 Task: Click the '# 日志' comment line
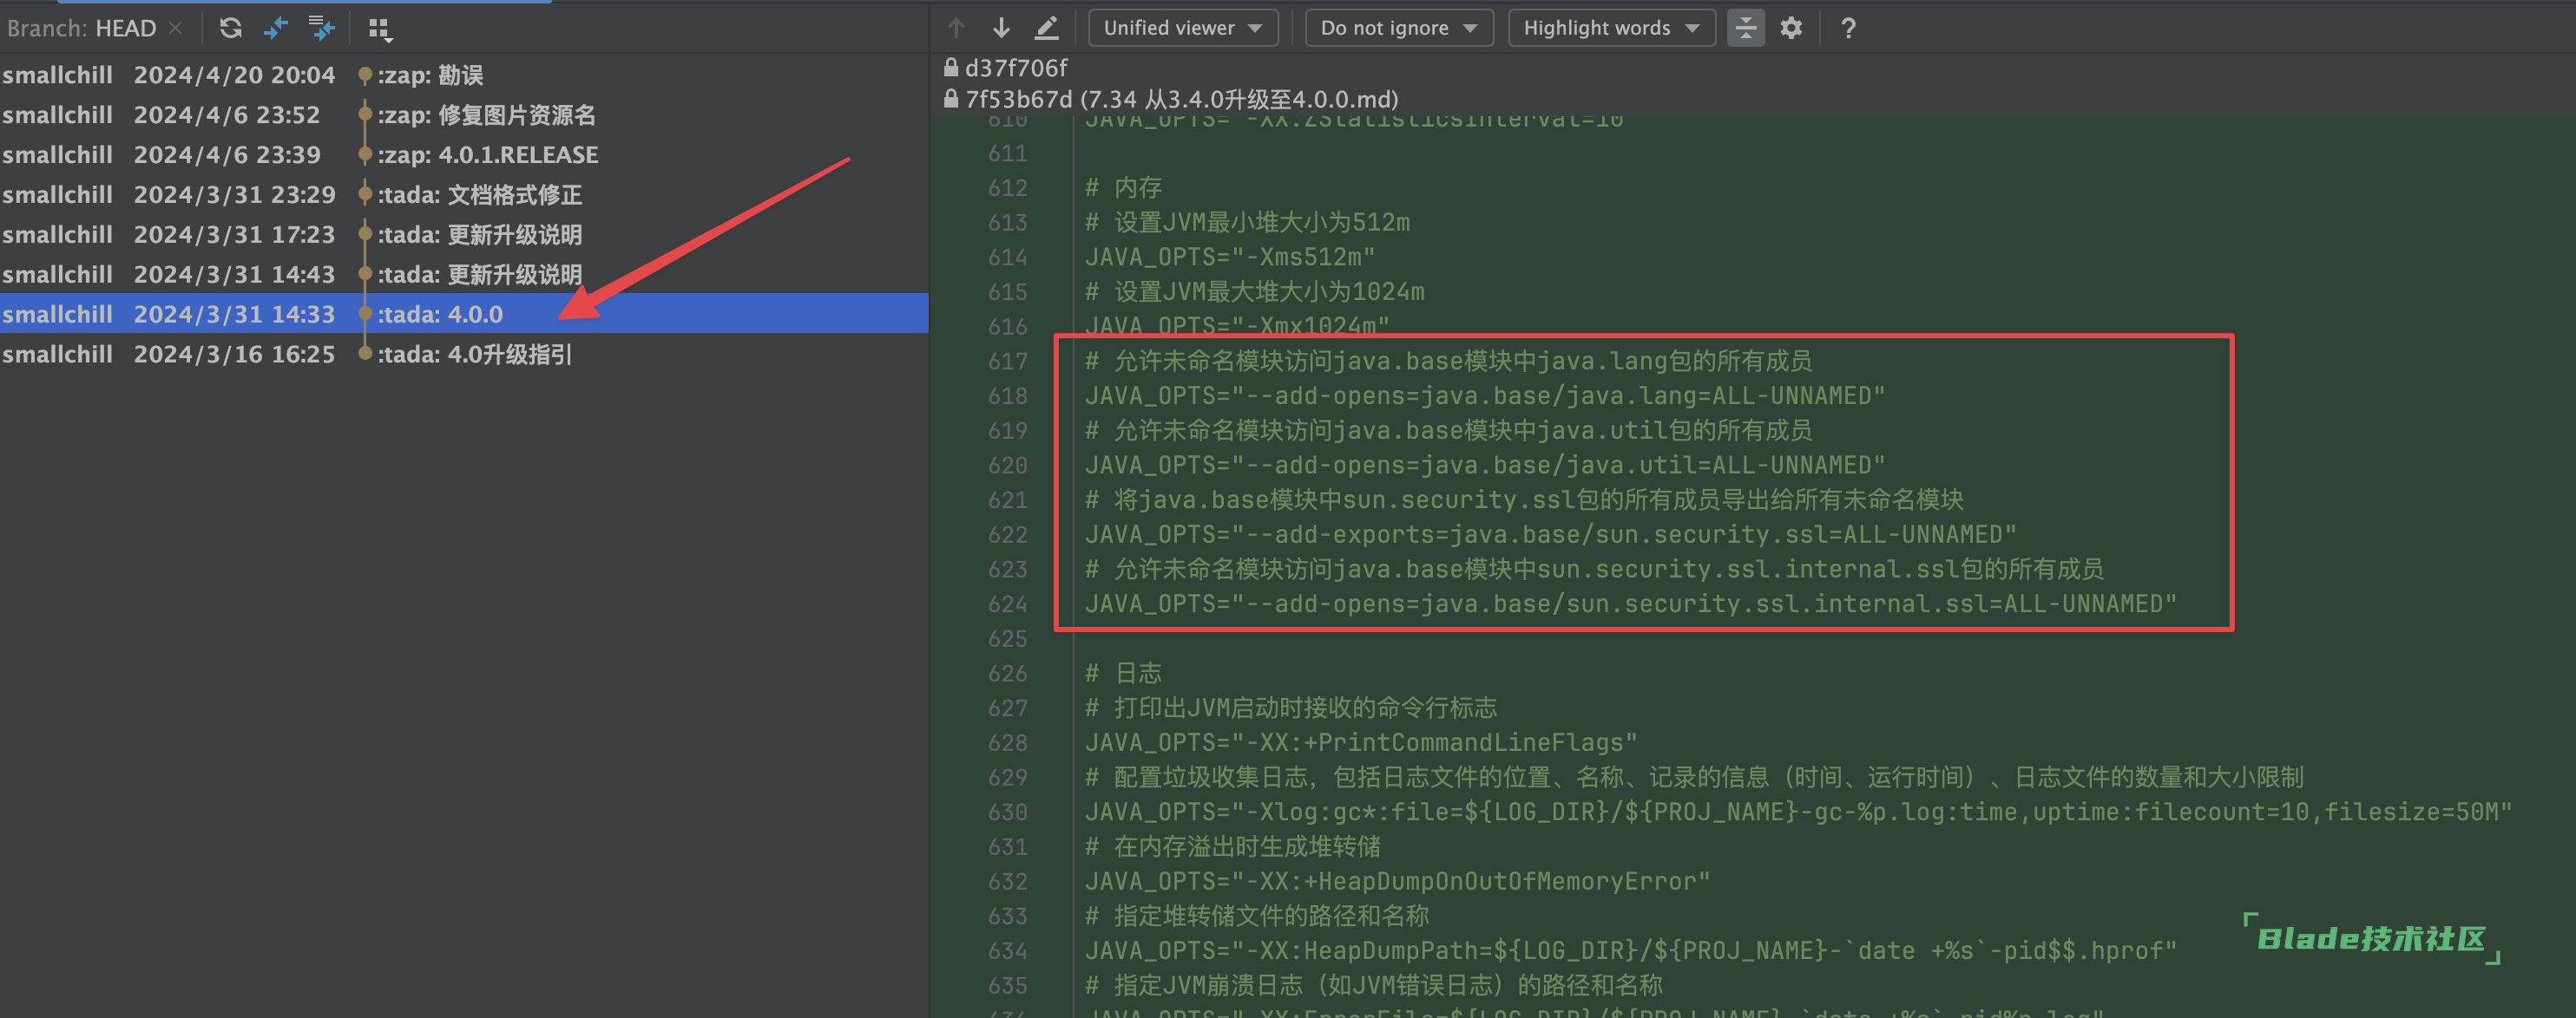[x=1123, y=674]
